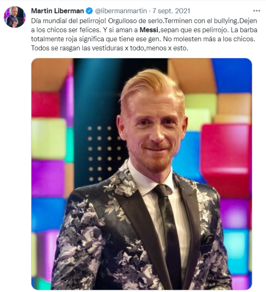The width and height of the screenshot is (266, 292).
Task: Open Martin Liberman's round profile avatar
Action: pos(15,17)
